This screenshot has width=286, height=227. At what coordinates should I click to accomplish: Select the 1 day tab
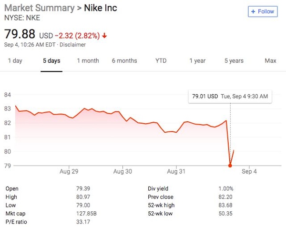(x=15, y=60)
